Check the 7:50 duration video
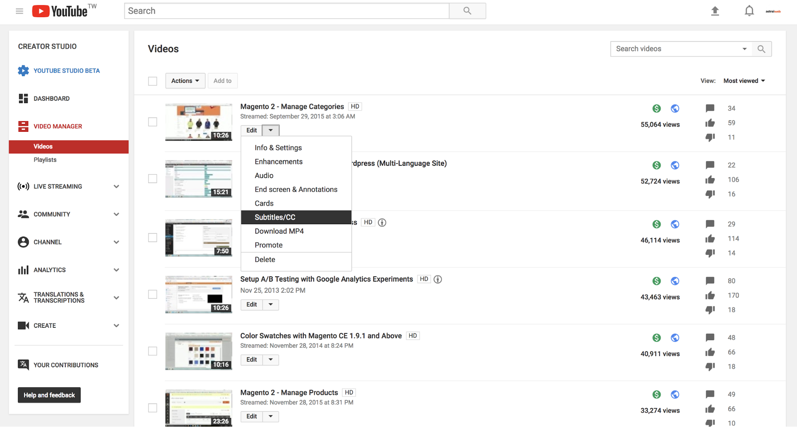The image size is (797, 427). pyautogui.click(x=152, y=237)
